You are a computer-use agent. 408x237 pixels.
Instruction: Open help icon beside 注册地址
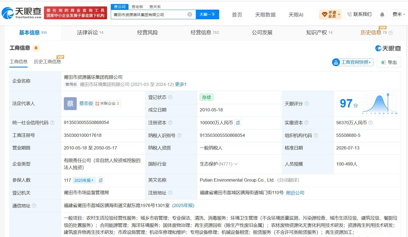(170, 193)
